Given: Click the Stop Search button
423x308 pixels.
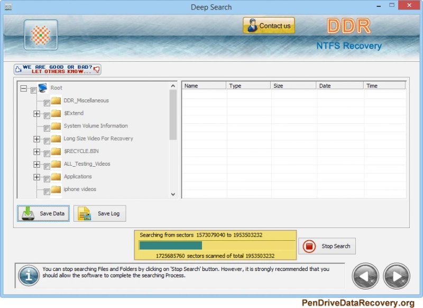Looking at the screenshot, I should pyautogui.click(x=327, y=246).
